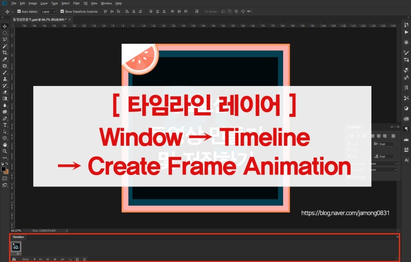411x262 pixels.
Task: Open the Help menu
Action: (x=119, y=4)
